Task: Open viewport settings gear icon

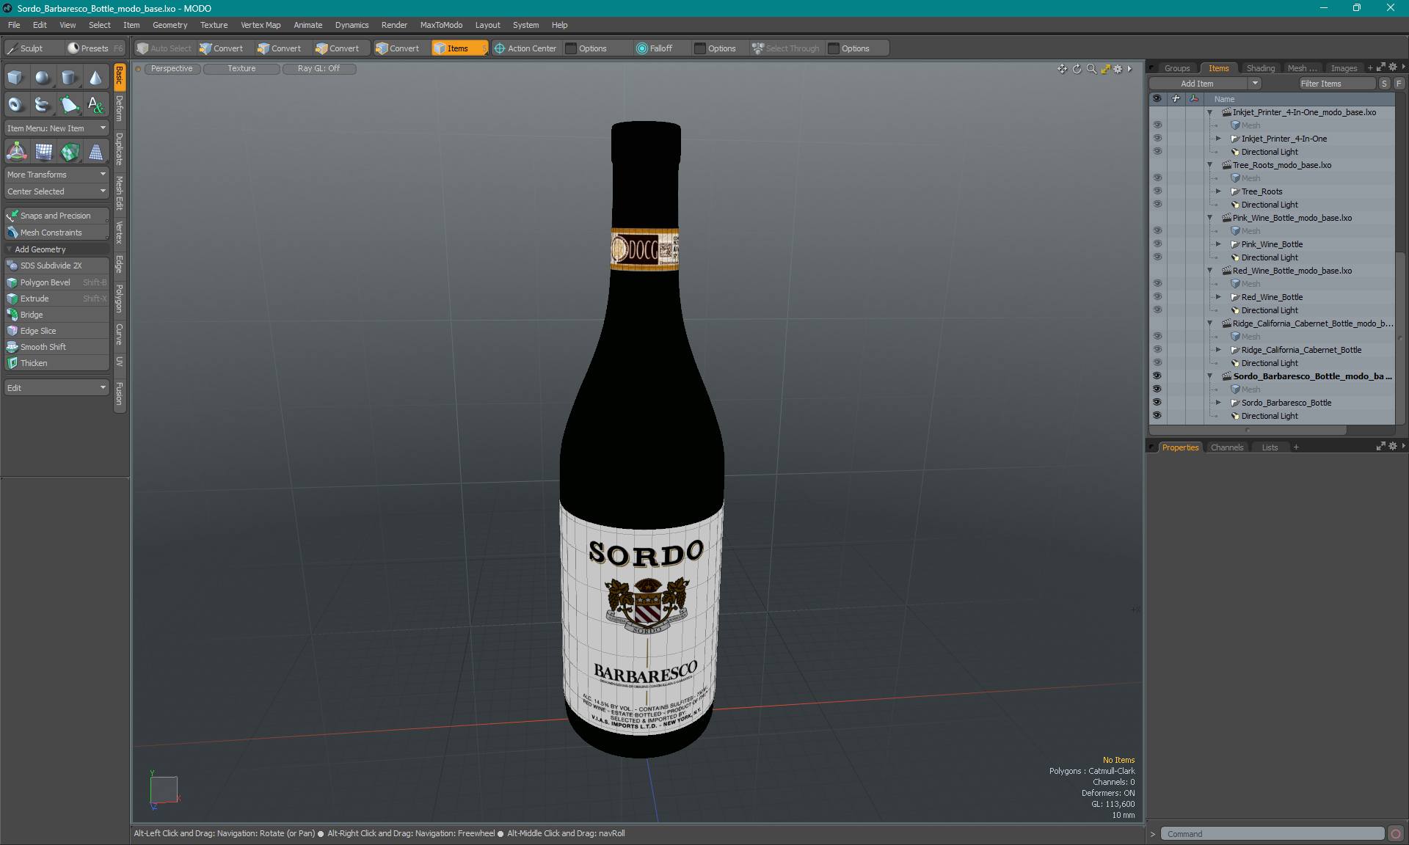Action: (x=1118, y=69)
